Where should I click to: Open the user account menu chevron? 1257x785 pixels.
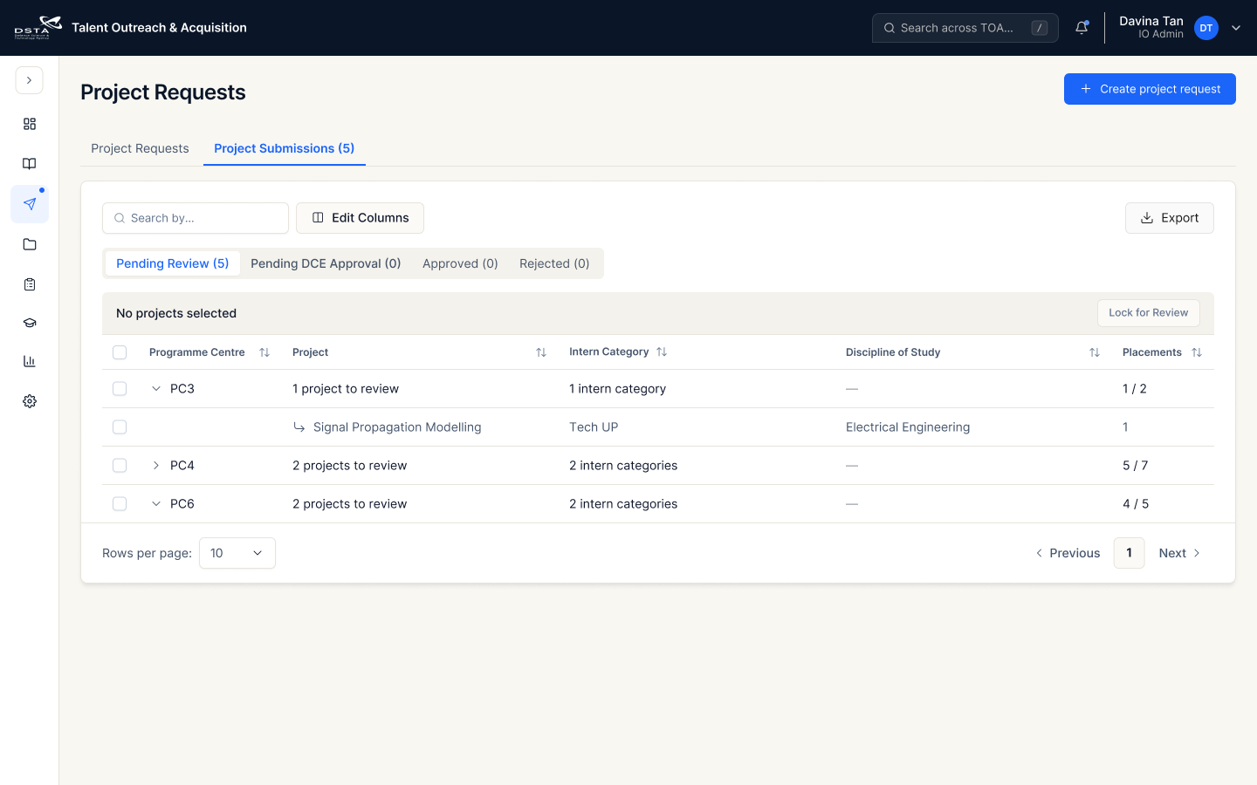[1236, 28]
